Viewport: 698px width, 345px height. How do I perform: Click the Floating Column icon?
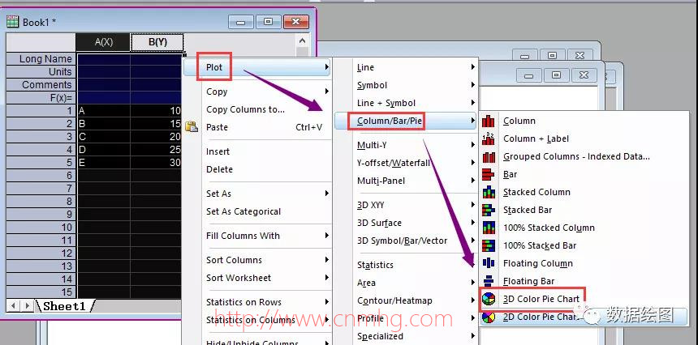(x=489, y=263)
